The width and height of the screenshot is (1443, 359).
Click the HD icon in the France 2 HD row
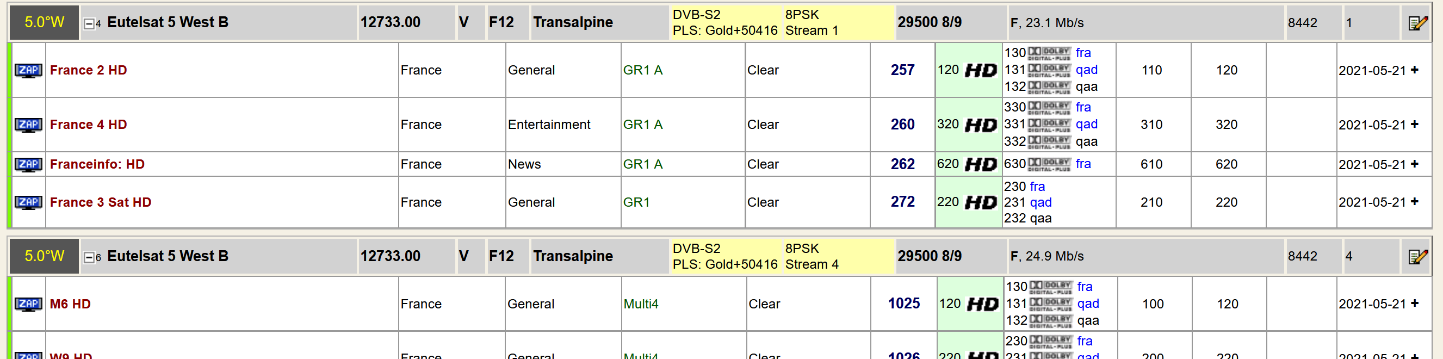point(981,71)
